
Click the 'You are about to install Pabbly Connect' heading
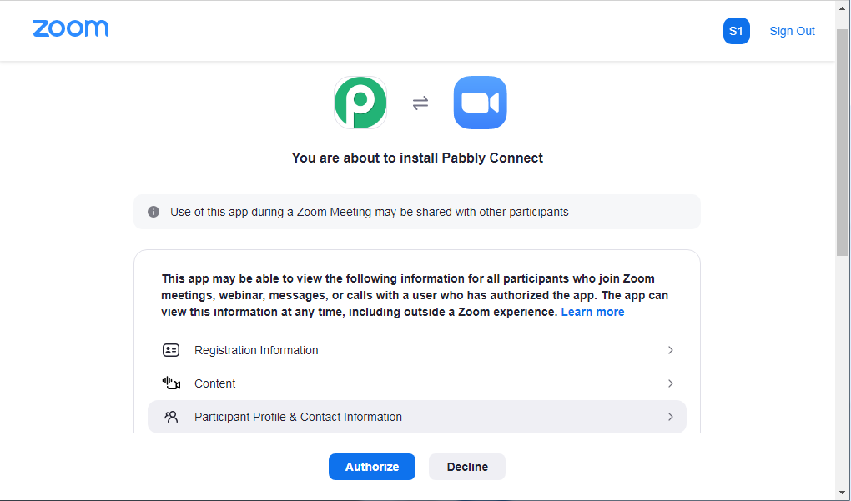click(417, 158)
